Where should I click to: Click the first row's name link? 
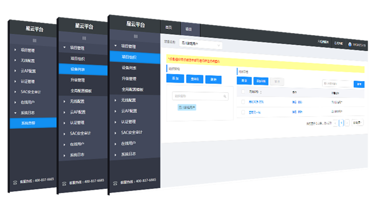(x=256, y=102)
